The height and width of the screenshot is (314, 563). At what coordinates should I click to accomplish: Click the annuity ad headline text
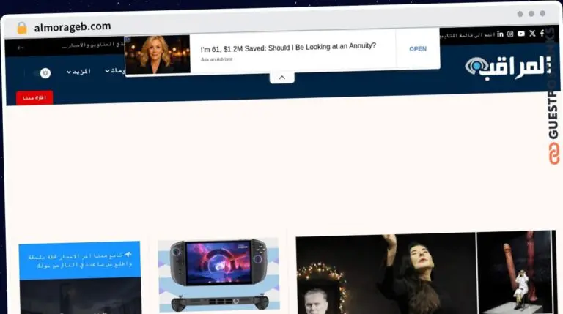click(288, 47)
